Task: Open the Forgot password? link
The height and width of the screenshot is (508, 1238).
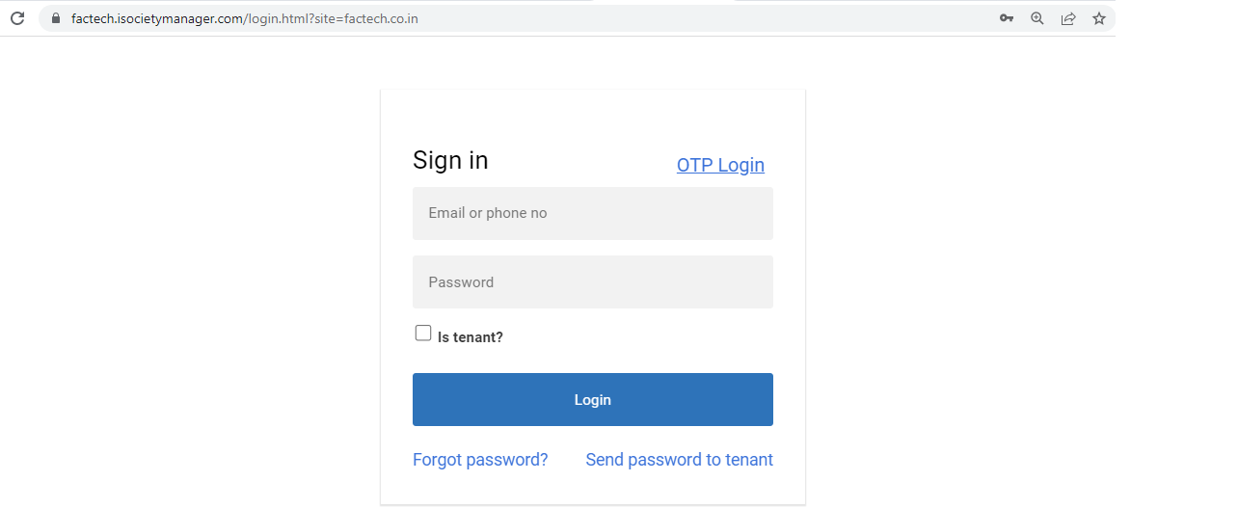Action: pyautogui.click(x=480, y=460)
